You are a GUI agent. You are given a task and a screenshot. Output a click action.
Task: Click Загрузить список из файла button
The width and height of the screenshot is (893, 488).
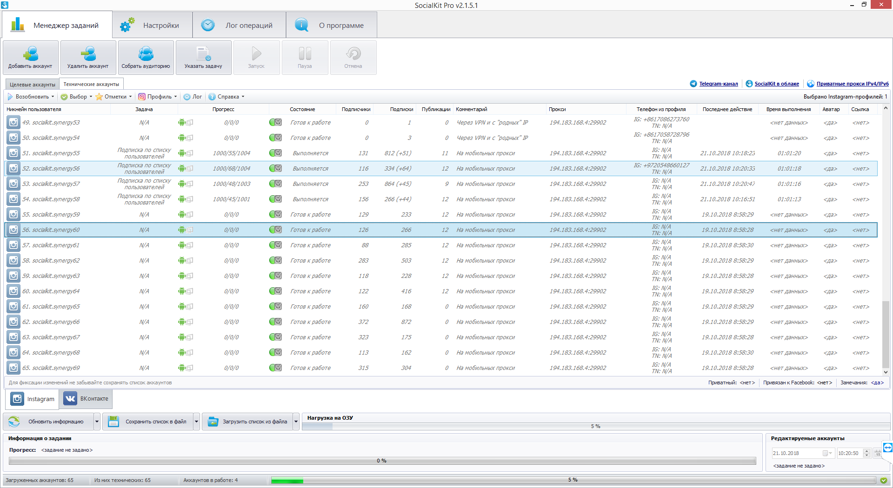tap(247, 422)
